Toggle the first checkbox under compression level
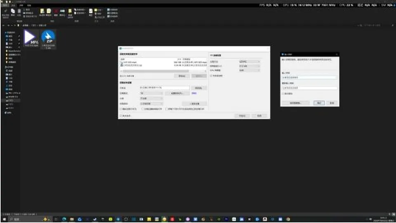This screenshot has width=396, height=223. coord(121,109)
